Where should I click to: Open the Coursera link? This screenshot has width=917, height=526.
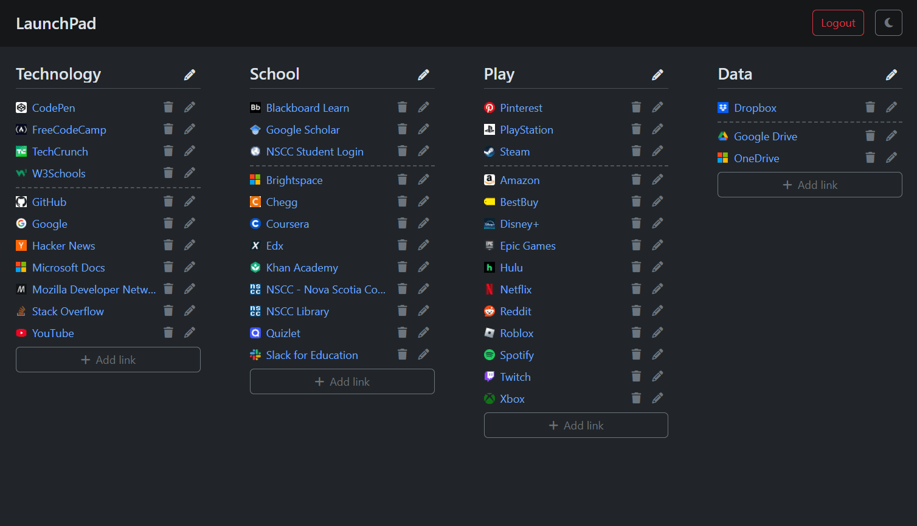(x=288, y=224)
